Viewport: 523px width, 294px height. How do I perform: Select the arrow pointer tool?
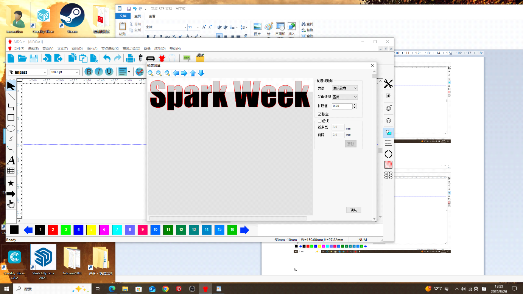click(x=11, y=86)
